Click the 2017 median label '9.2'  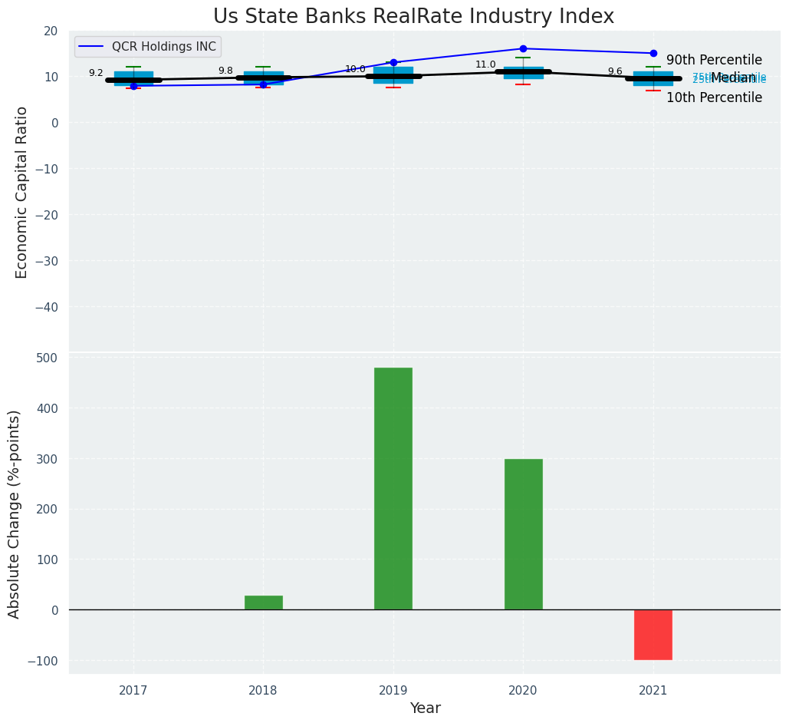pyautogui.click(x=96, y=73)
